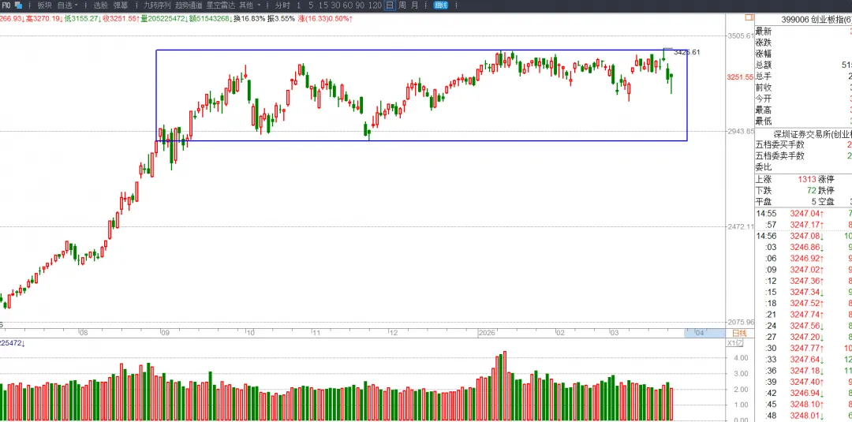Click the 最高 row in quote panel
The image size is (852, 422).
point(804,110)
